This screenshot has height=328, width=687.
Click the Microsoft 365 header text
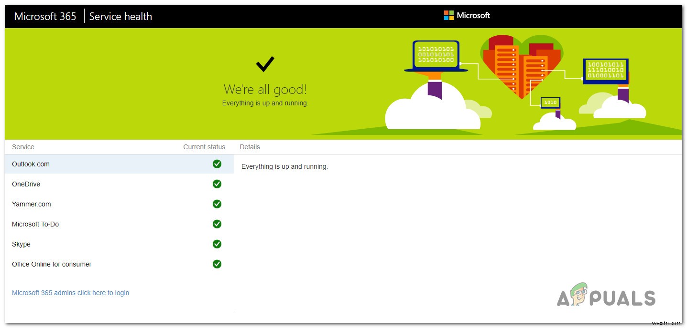tap(45, 16)
